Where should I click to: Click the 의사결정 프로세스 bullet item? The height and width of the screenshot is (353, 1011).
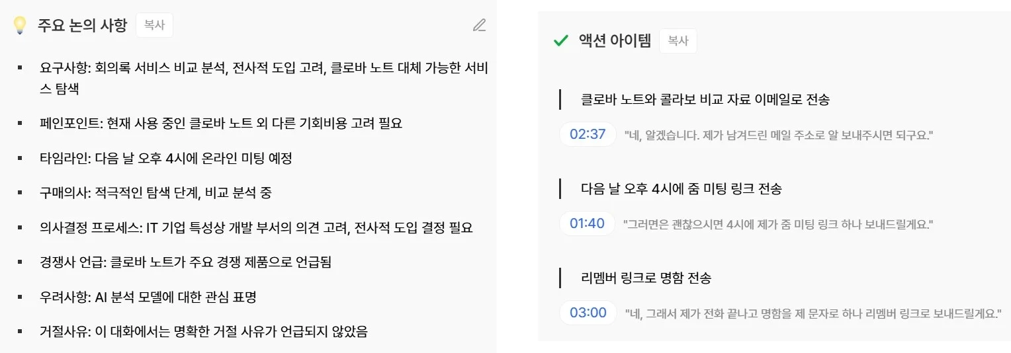pyautogui.click(x=256, y=228)
